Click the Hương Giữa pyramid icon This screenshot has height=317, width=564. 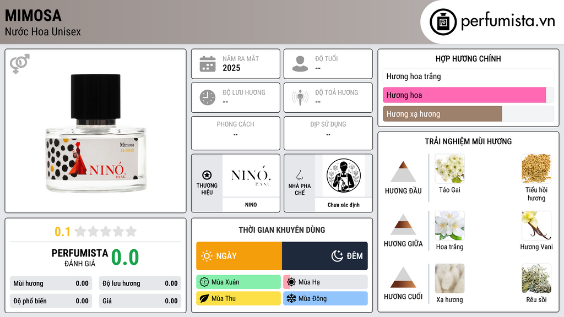(x=403, y=225)
